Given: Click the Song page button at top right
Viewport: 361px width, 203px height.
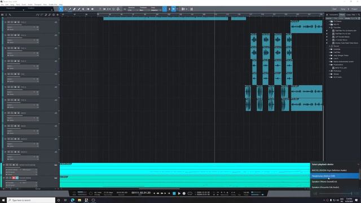Looking at the screenshot, I should (343, 9).
